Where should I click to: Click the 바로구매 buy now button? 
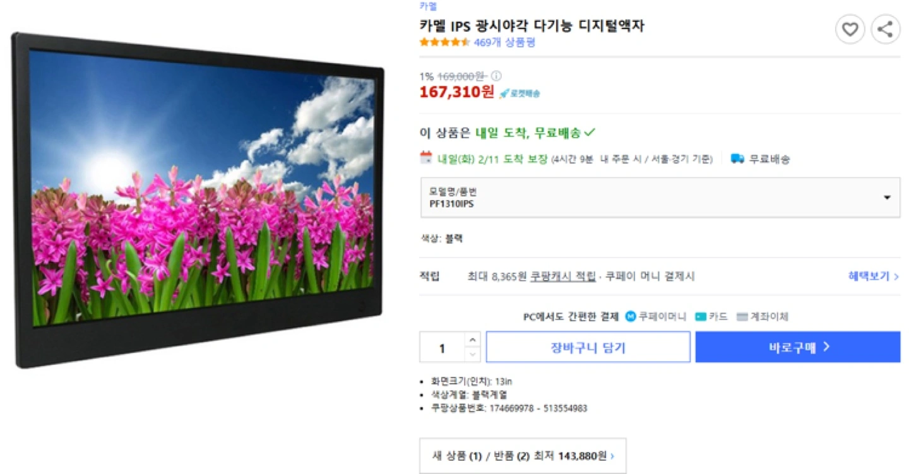[798, 347]
